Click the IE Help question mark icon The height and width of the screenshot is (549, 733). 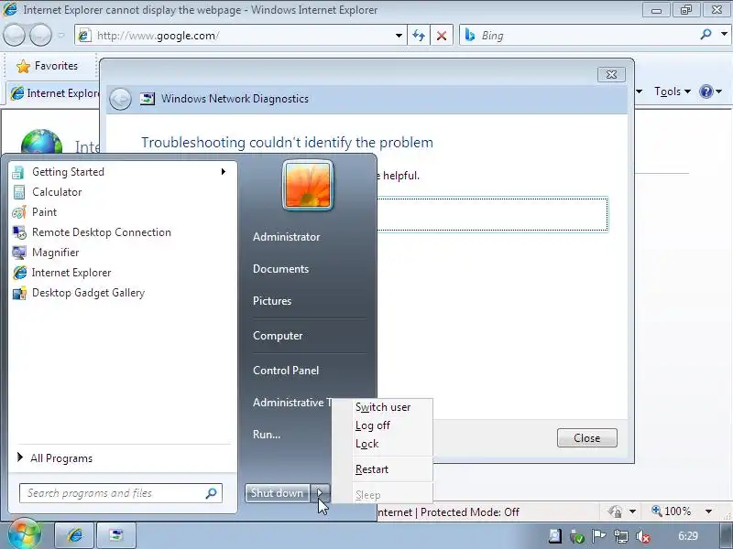(706, 91)
